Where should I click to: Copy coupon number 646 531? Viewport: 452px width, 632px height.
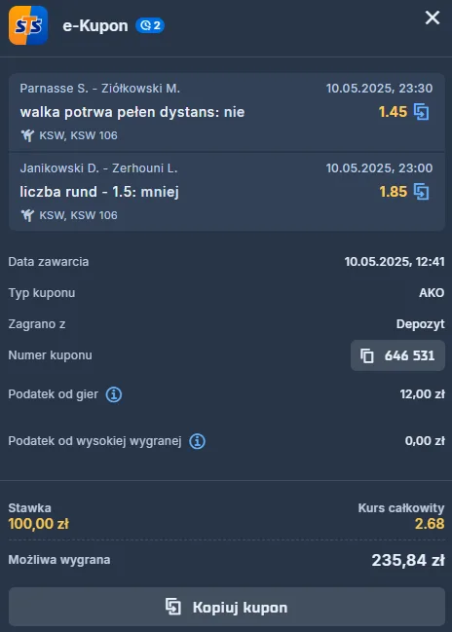click(x=397, y=355)
